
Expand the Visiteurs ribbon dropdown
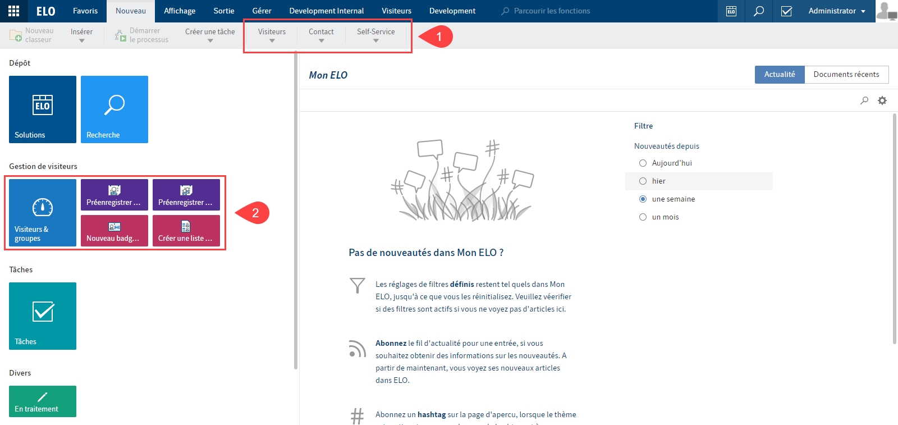click(x=272, y=35)
